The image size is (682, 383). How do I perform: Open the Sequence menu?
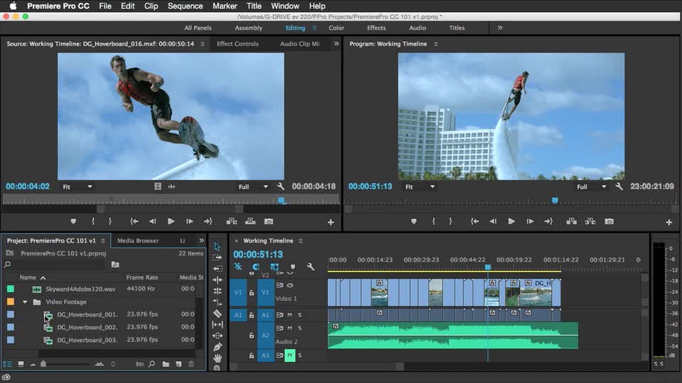(x=185, y=6)
